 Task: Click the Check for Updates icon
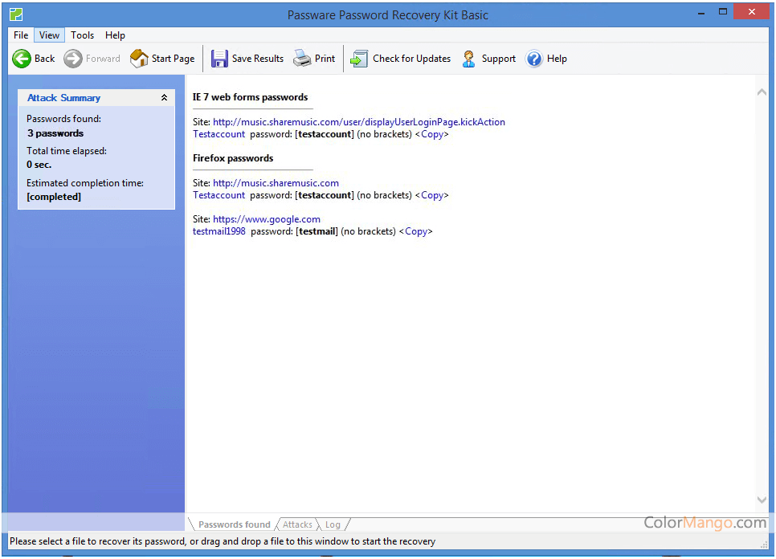point(359,59)
